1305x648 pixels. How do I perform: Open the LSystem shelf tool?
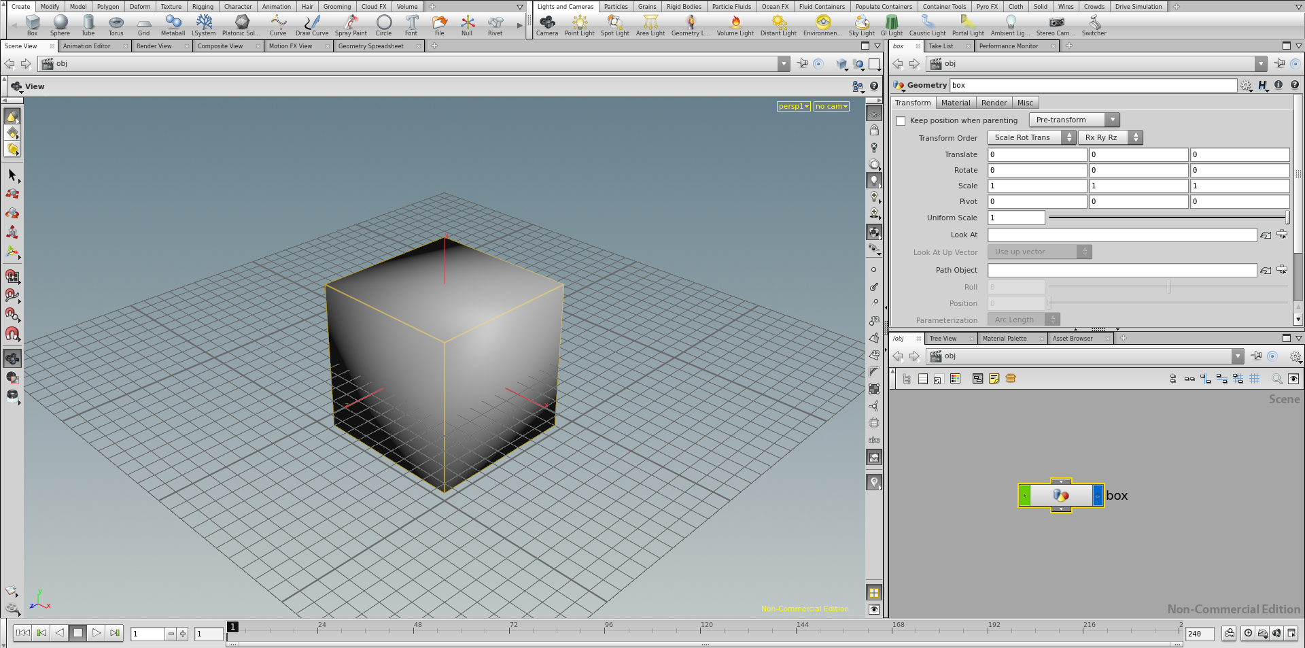click(x=203, y=25)
